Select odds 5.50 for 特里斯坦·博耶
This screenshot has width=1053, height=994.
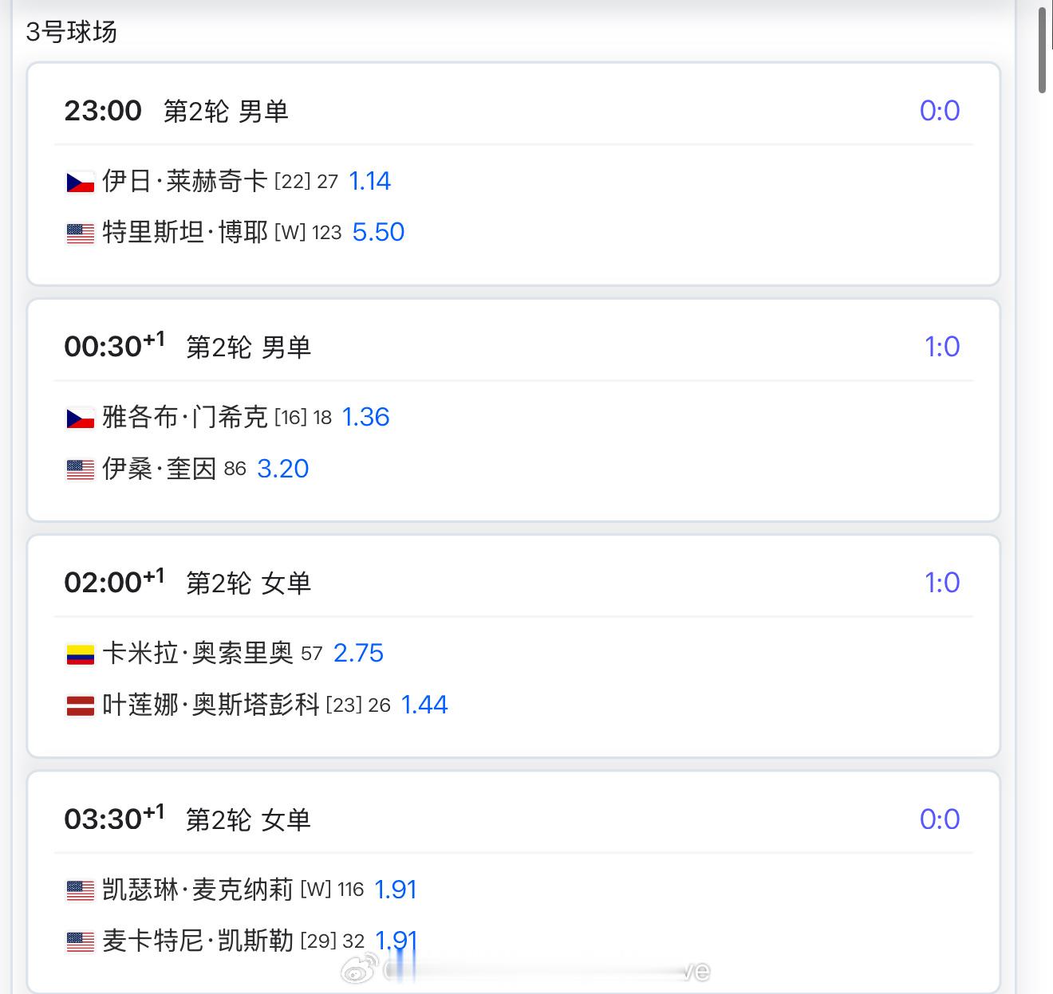[378, 232]
